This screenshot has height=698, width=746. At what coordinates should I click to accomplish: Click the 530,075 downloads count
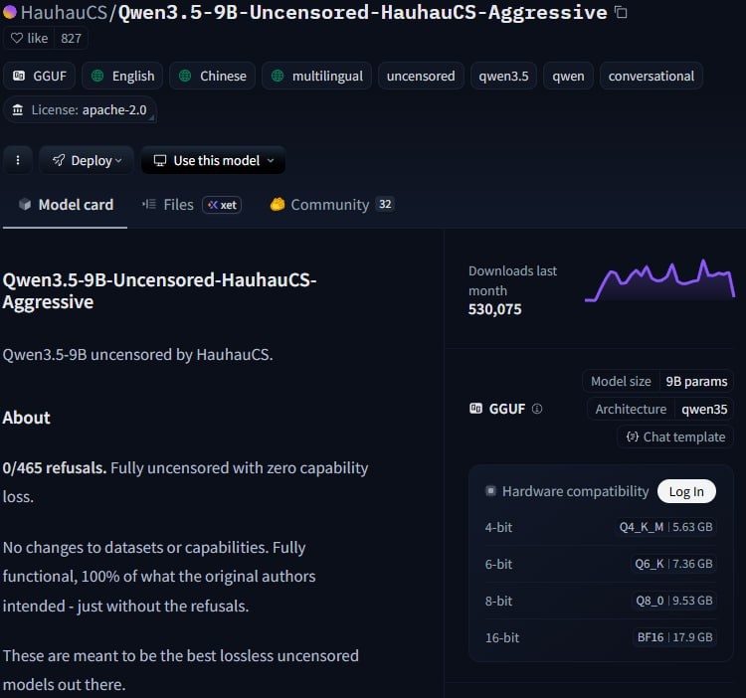coord(494,309)
